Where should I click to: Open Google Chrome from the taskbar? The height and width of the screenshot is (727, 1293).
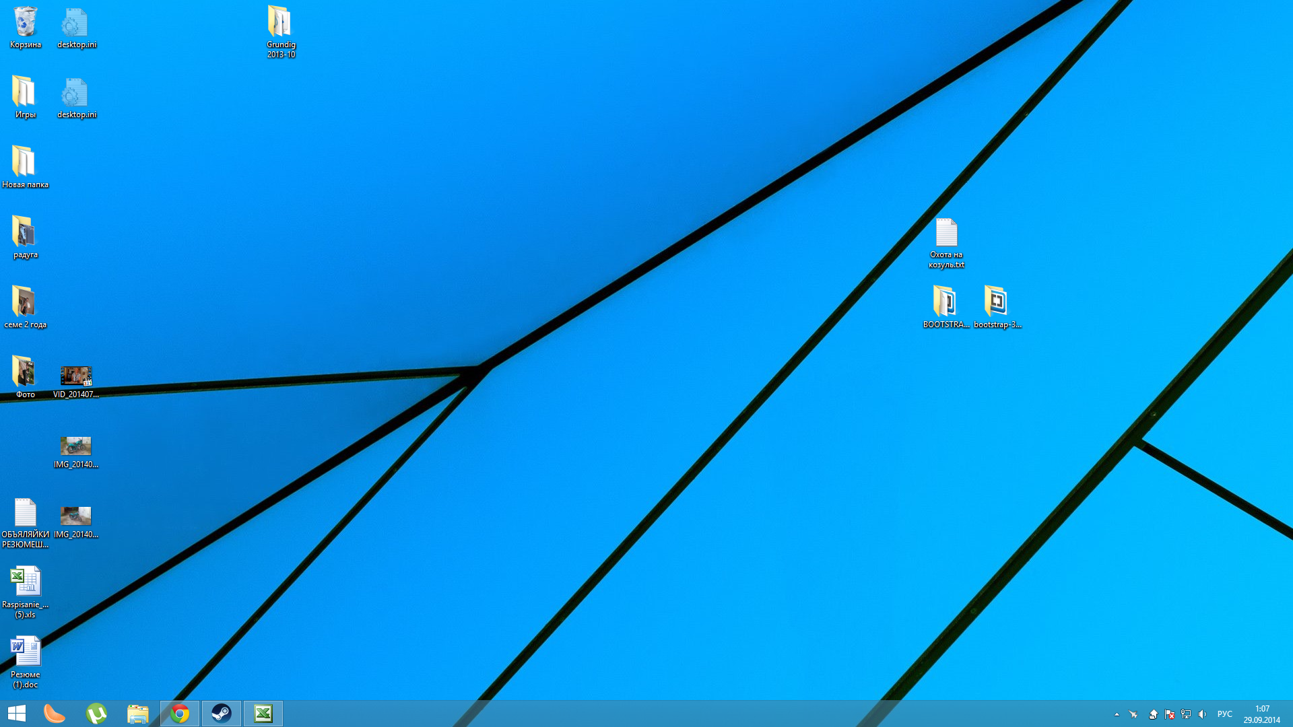tap(180, 714)
